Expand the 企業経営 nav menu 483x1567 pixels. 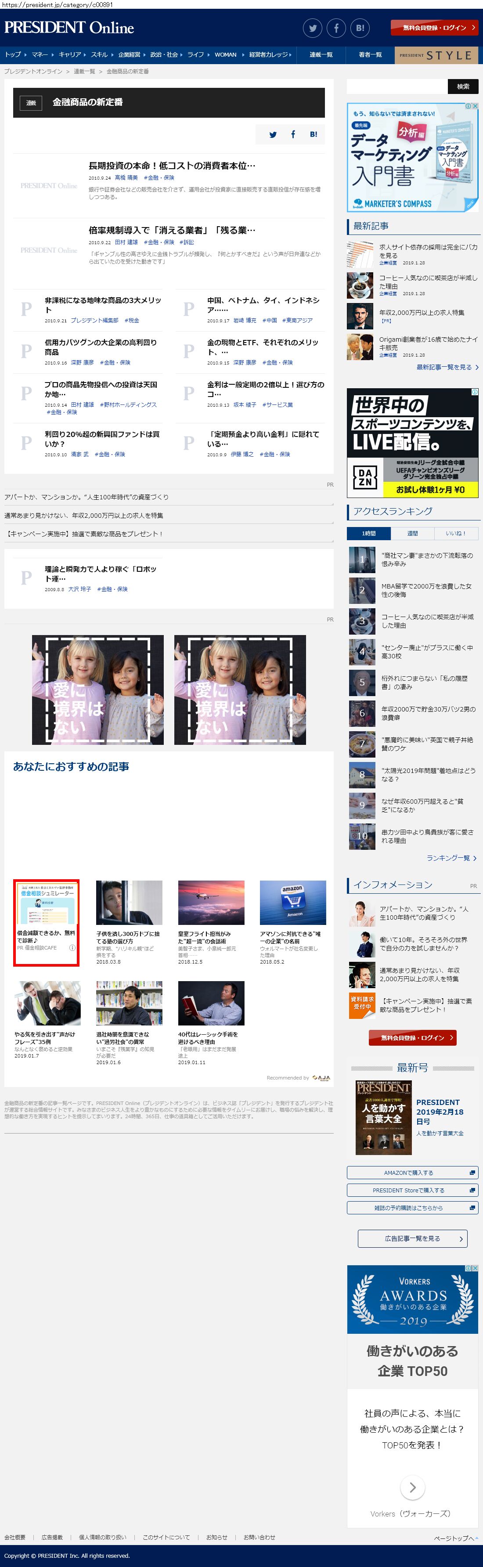click(129, 55)
